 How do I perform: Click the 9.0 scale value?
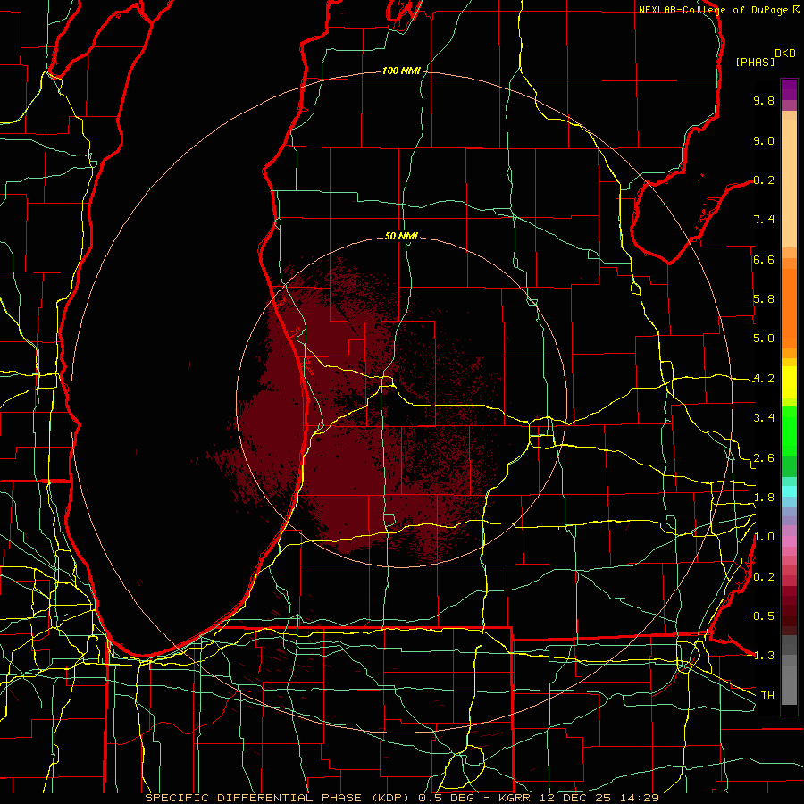[x=764, y=140]
